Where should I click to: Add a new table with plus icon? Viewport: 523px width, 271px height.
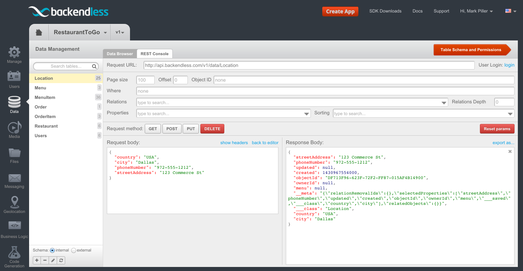pyautogui.click(x=37, y=260)
